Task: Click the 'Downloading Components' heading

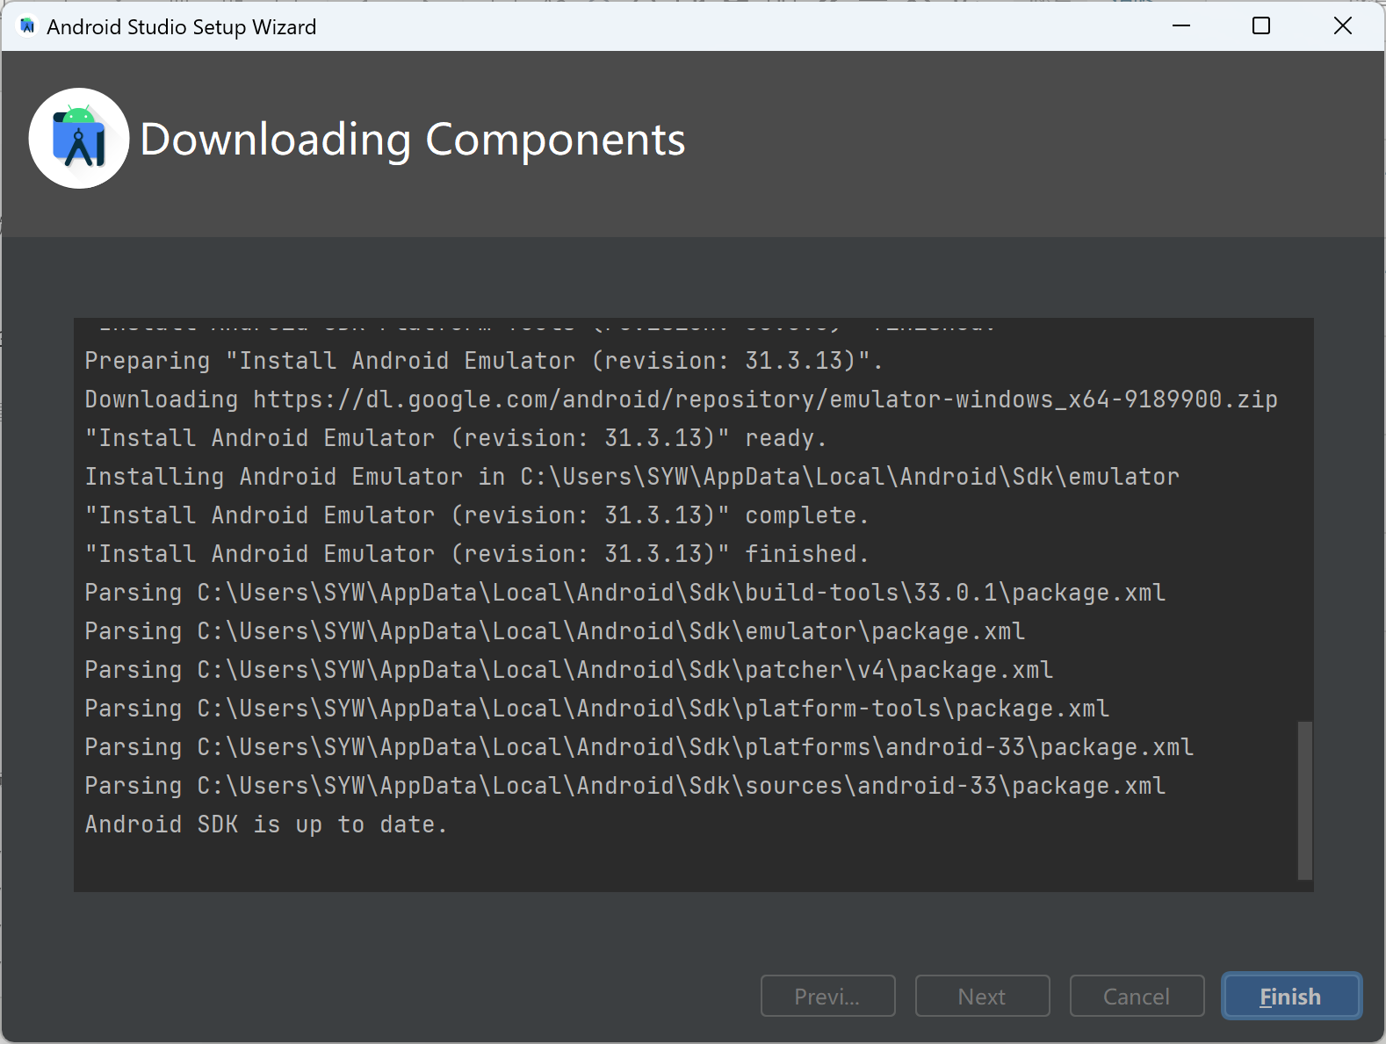Action: click(x=413, y=140)
